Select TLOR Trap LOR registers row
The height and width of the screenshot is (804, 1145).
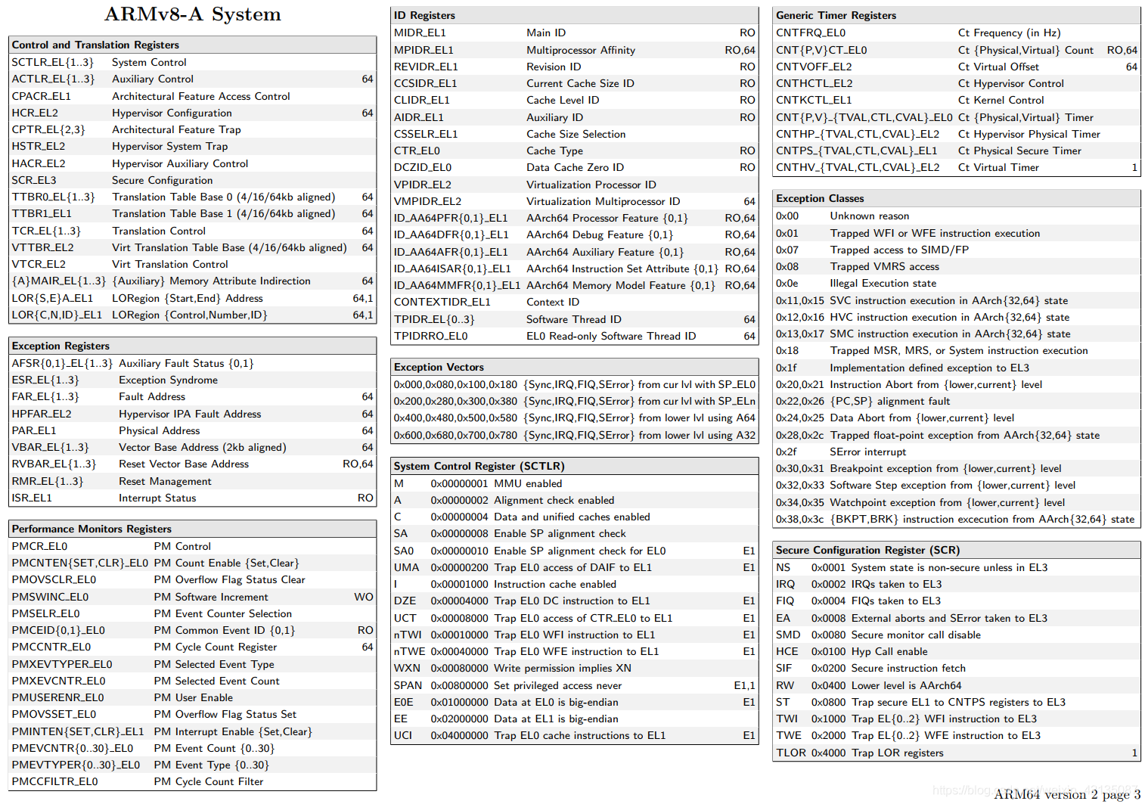(x=957, y=753)
